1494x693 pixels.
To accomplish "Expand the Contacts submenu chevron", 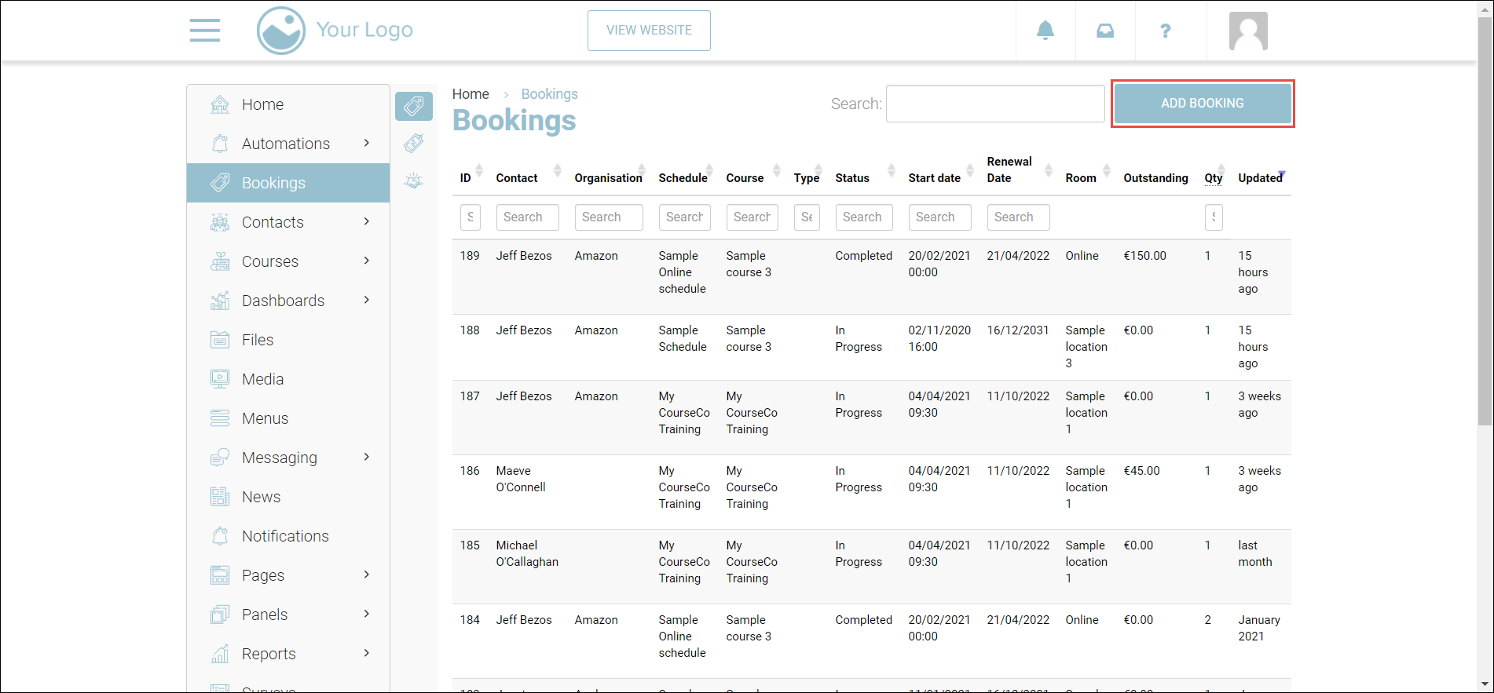I will pos(366,221).
